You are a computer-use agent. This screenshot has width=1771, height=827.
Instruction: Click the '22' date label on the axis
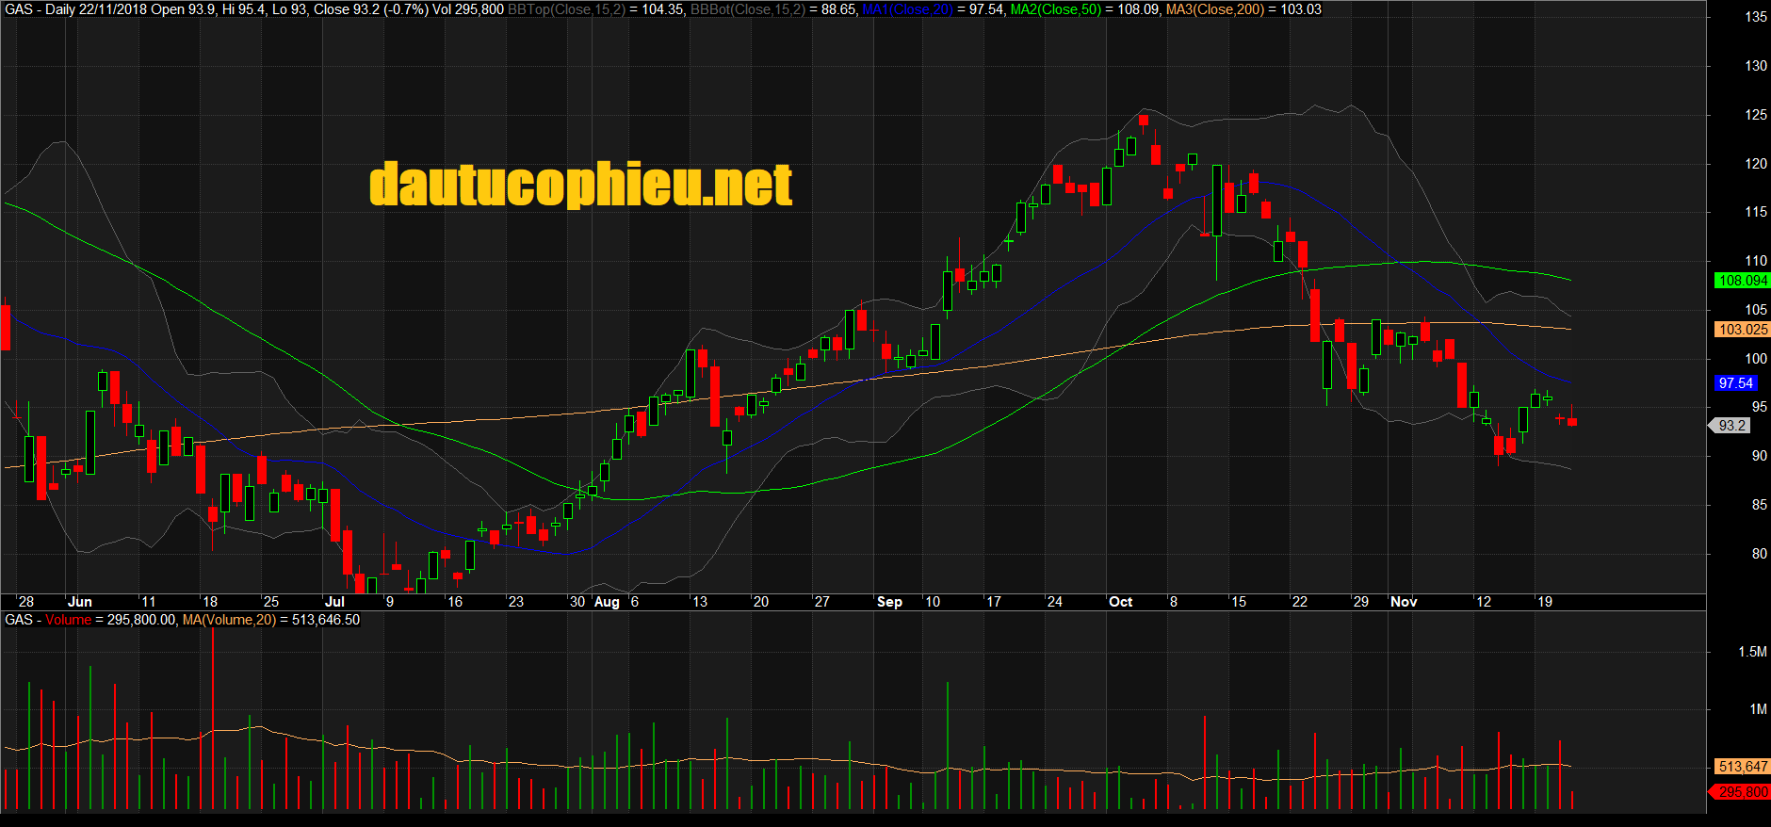[x=1300, y=602]
